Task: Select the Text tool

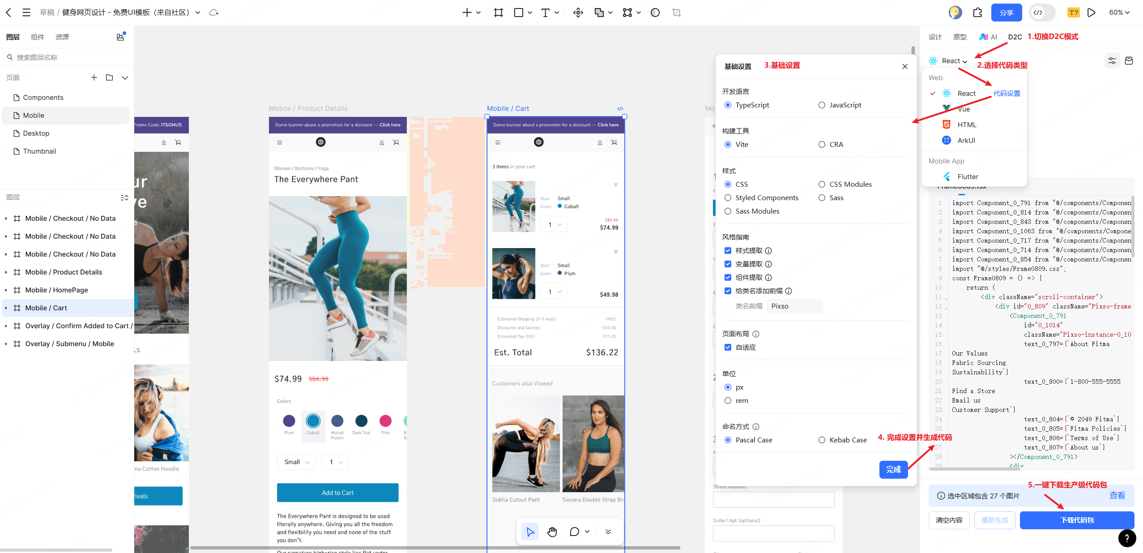Action: [x=545, y=13]
